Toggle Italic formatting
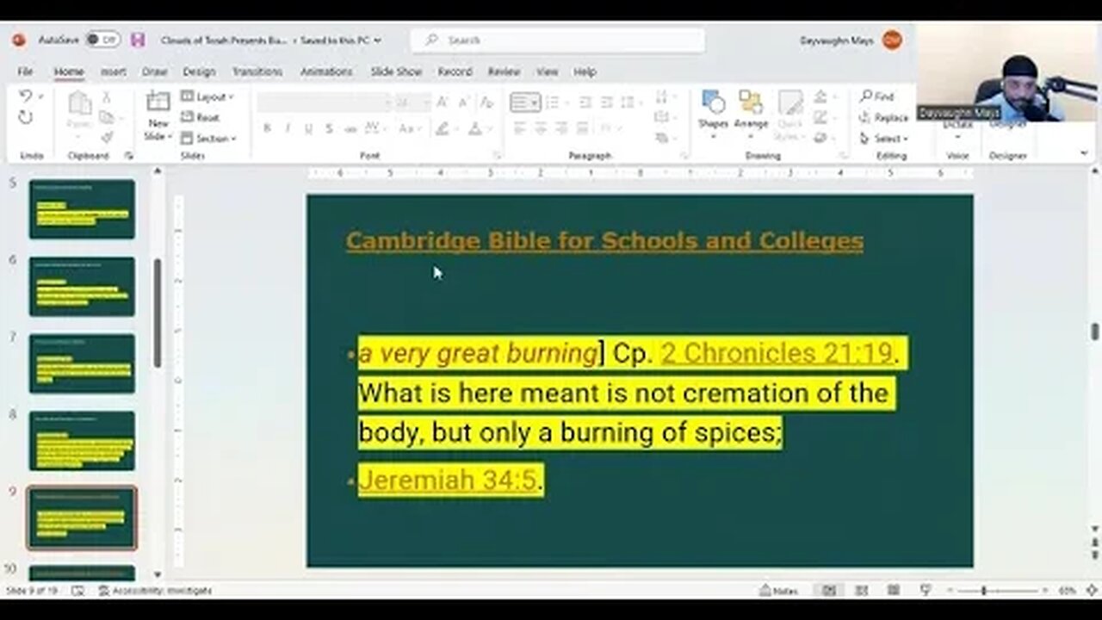 (x=288, y=129)
